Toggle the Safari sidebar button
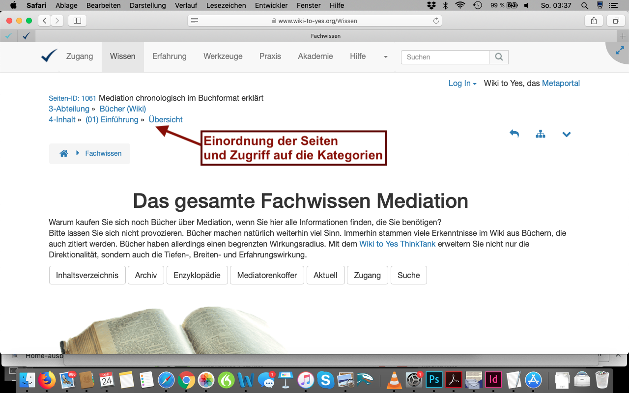 point(77,21)
